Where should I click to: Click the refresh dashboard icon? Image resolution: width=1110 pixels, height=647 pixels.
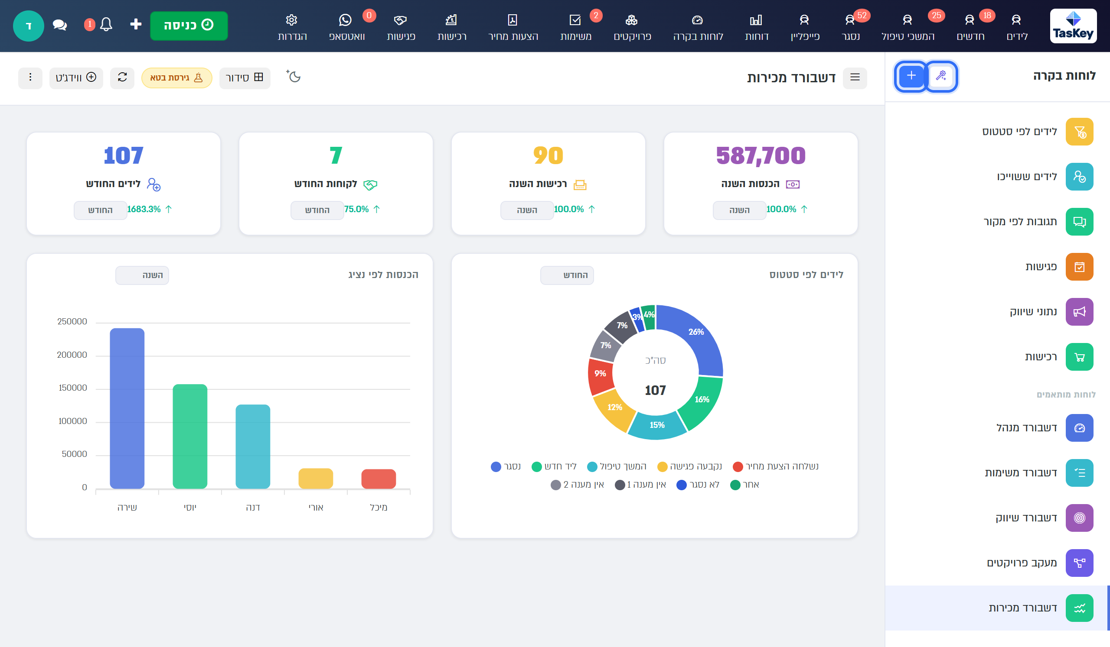click(x=122, y=78)
